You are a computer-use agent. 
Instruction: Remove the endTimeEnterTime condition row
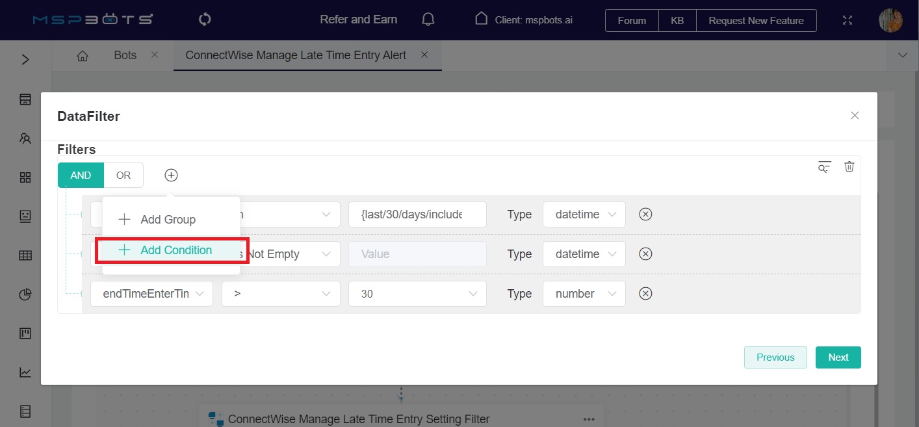pos(645,294)
